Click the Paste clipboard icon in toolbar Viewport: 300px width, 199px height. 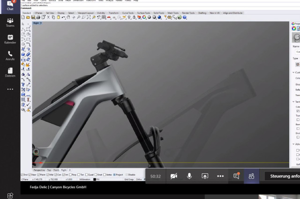[x=58, y=17]
